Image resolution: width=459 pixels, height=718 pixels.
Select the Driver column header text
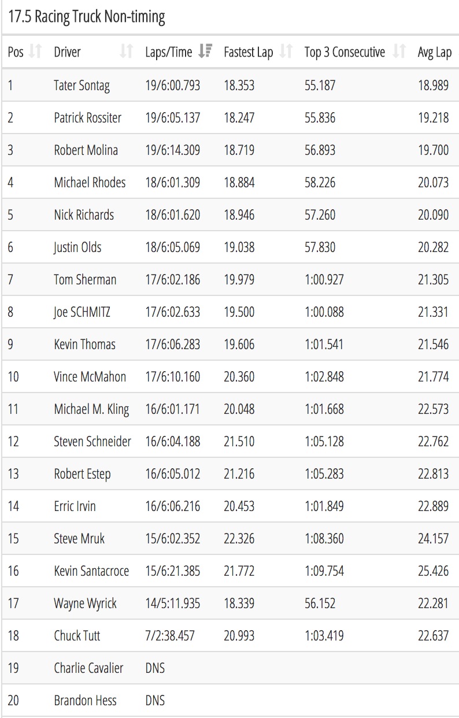(x=67, y=52)
